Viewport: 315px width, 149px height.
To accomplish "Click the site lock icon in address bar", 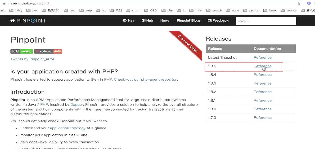I will (4, 3).
